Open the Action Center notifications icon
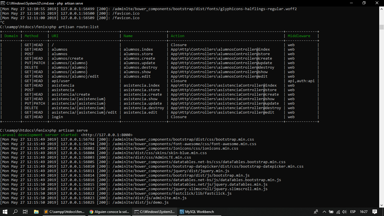384x216 pixels. (374, 211)
